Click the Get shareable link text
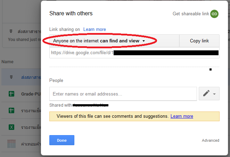The width and height of the screenshot is (230, 157). click(191, 14)
